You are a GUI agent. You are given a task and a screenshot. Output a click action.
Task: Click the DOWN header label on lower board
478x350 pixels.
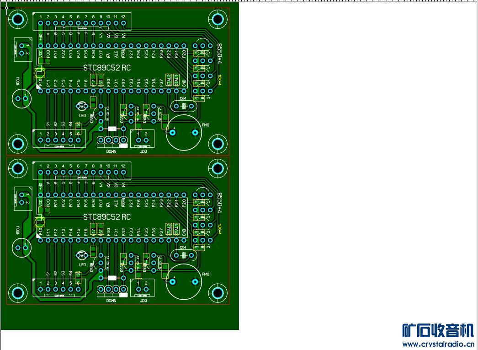(111, 301)
